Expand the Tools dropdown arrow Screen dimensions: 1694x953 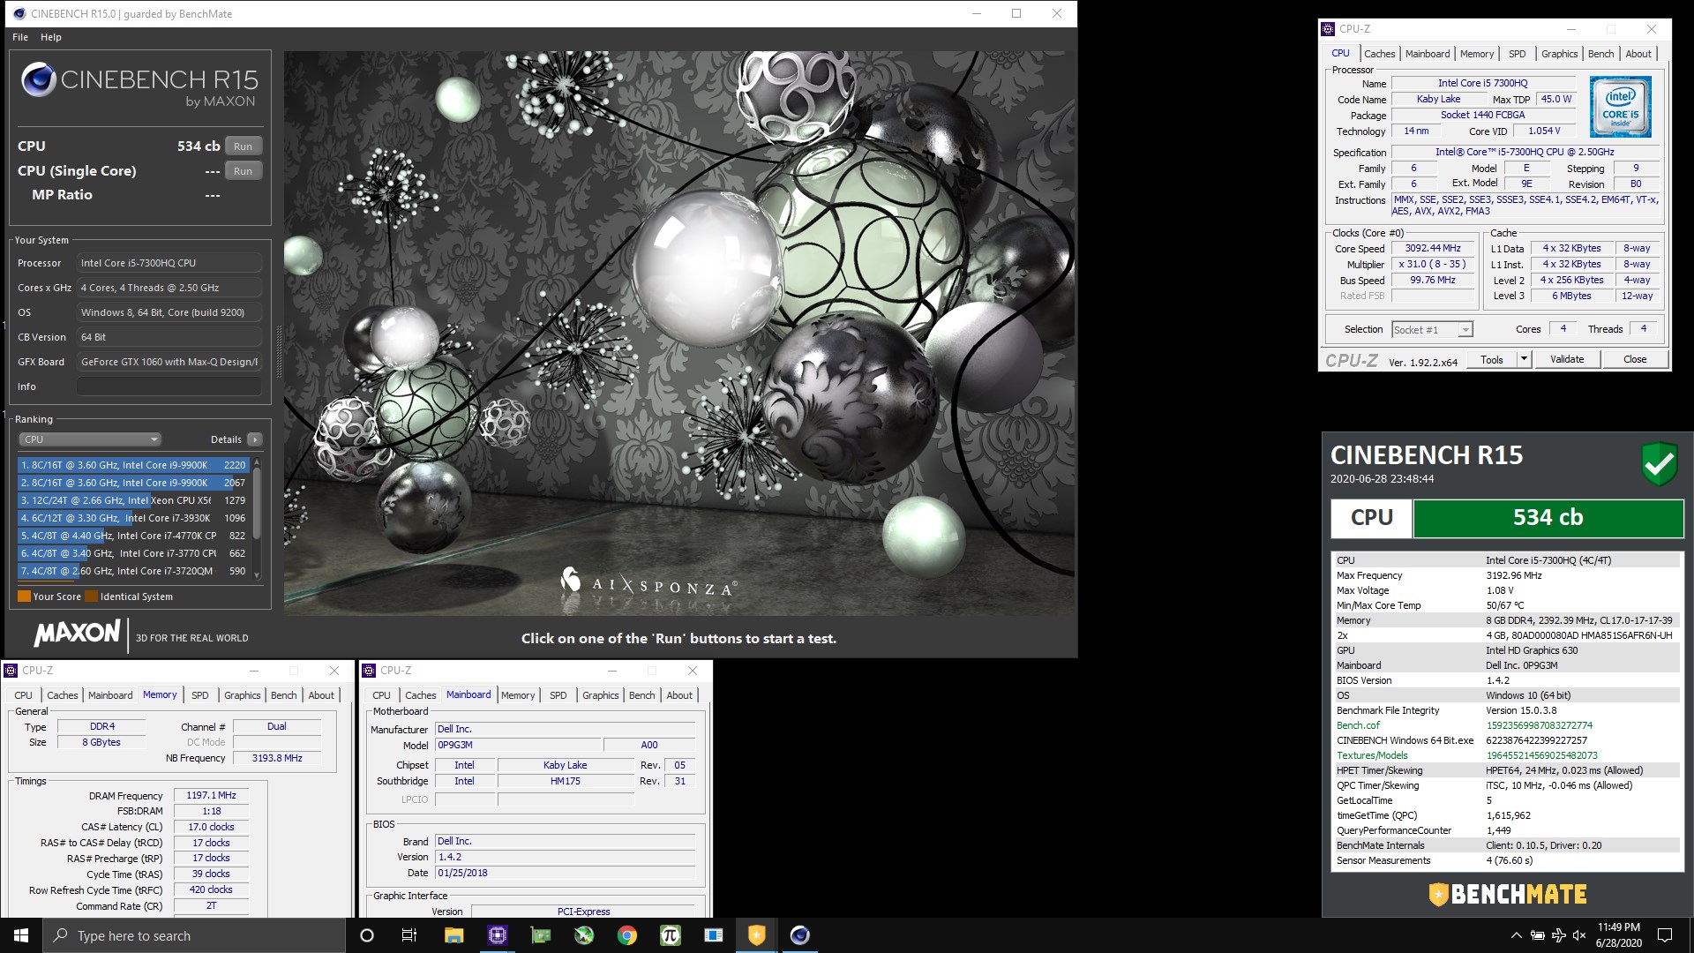coord(1523,360)
